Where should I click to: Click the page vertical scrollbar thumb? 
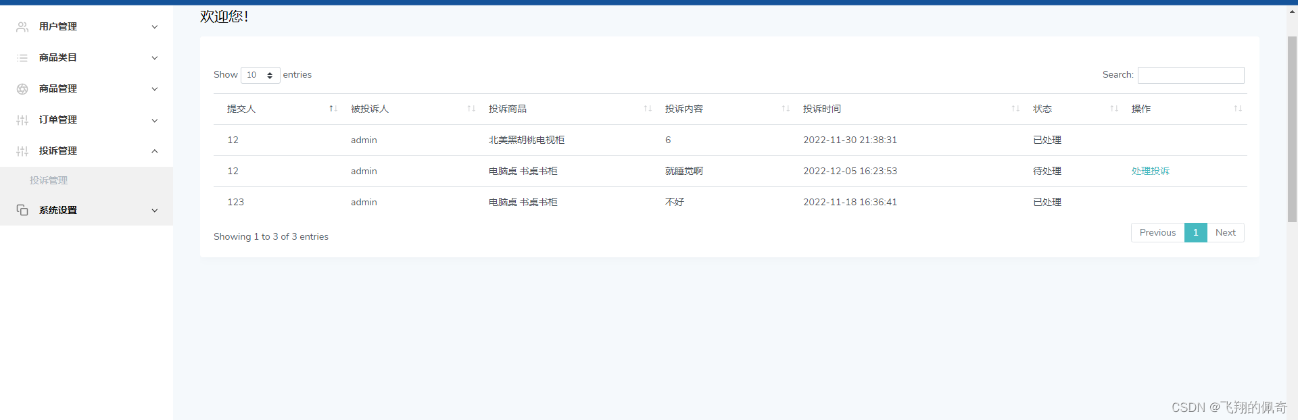point(1292,128)
